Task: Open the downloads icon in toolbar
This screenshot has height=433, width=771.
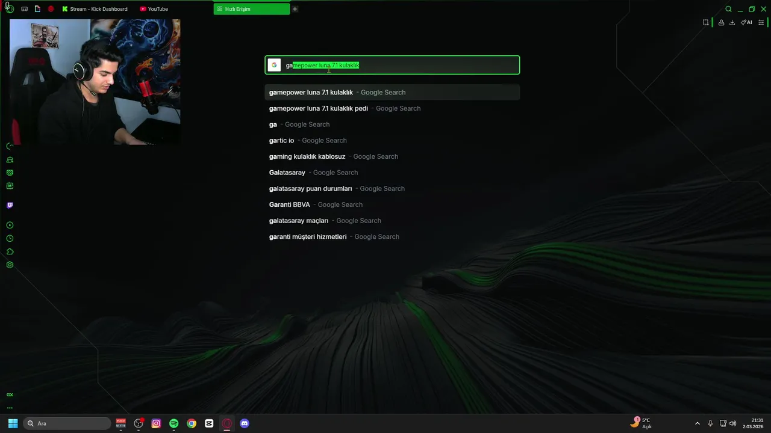Action: pyautogui.click(x=732, y=22)
